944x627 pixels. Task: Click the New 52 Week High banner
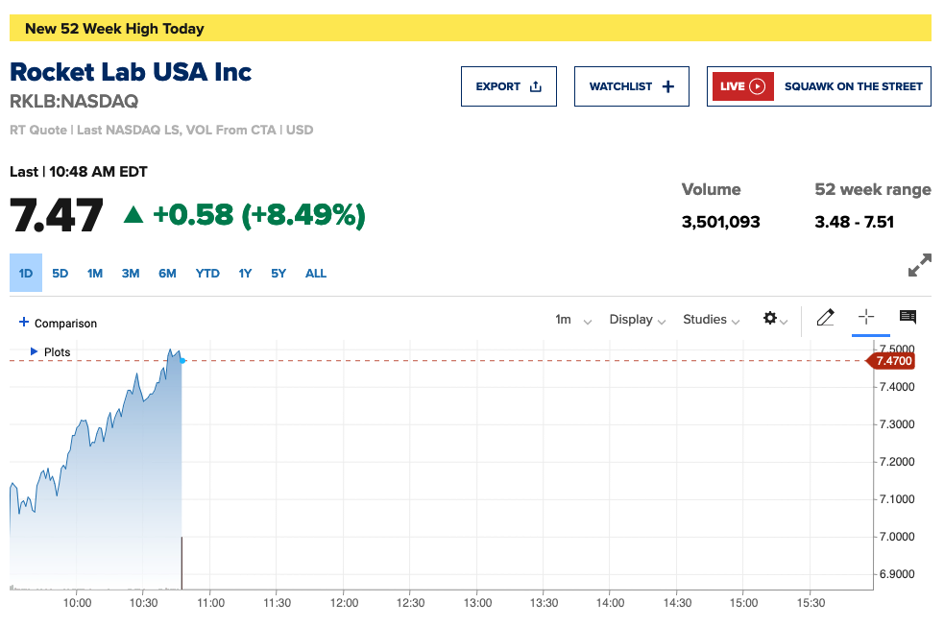tap(470, 29)
